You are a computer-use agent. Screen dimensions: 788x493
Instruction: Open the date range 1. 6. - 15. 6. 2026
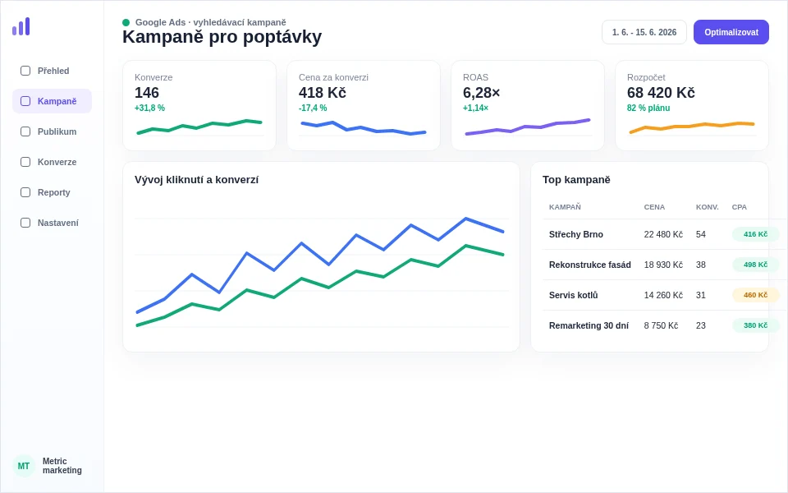pyautogui.click(x=644, y=32)
